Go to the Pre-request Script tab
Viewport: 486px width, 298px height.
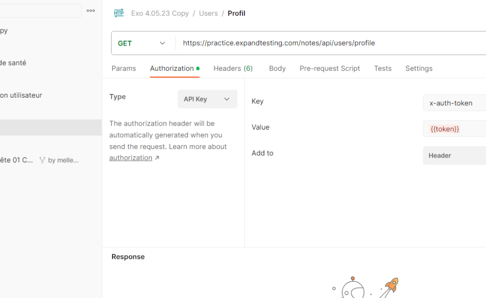tap(329, 68)
